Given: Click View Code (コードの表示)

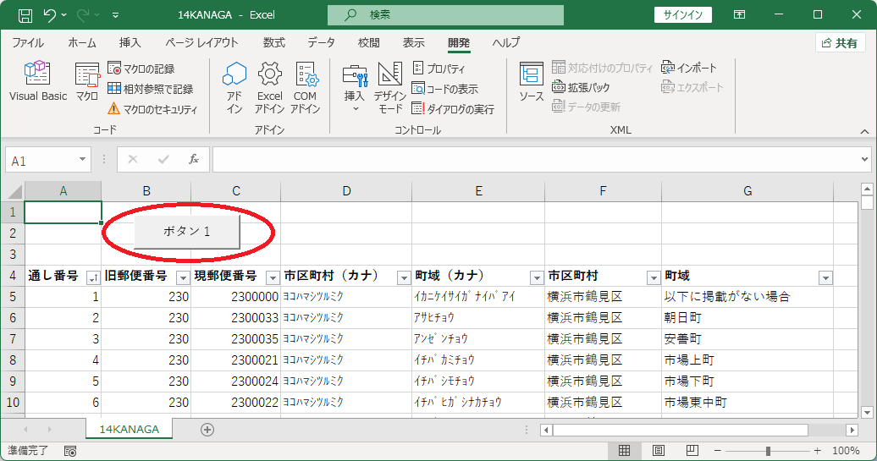Looking at the screenshot, I should point(444,89).
